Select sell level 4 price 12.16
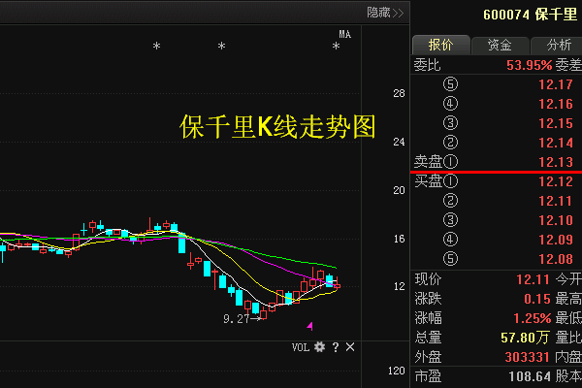 coord(556,104)
